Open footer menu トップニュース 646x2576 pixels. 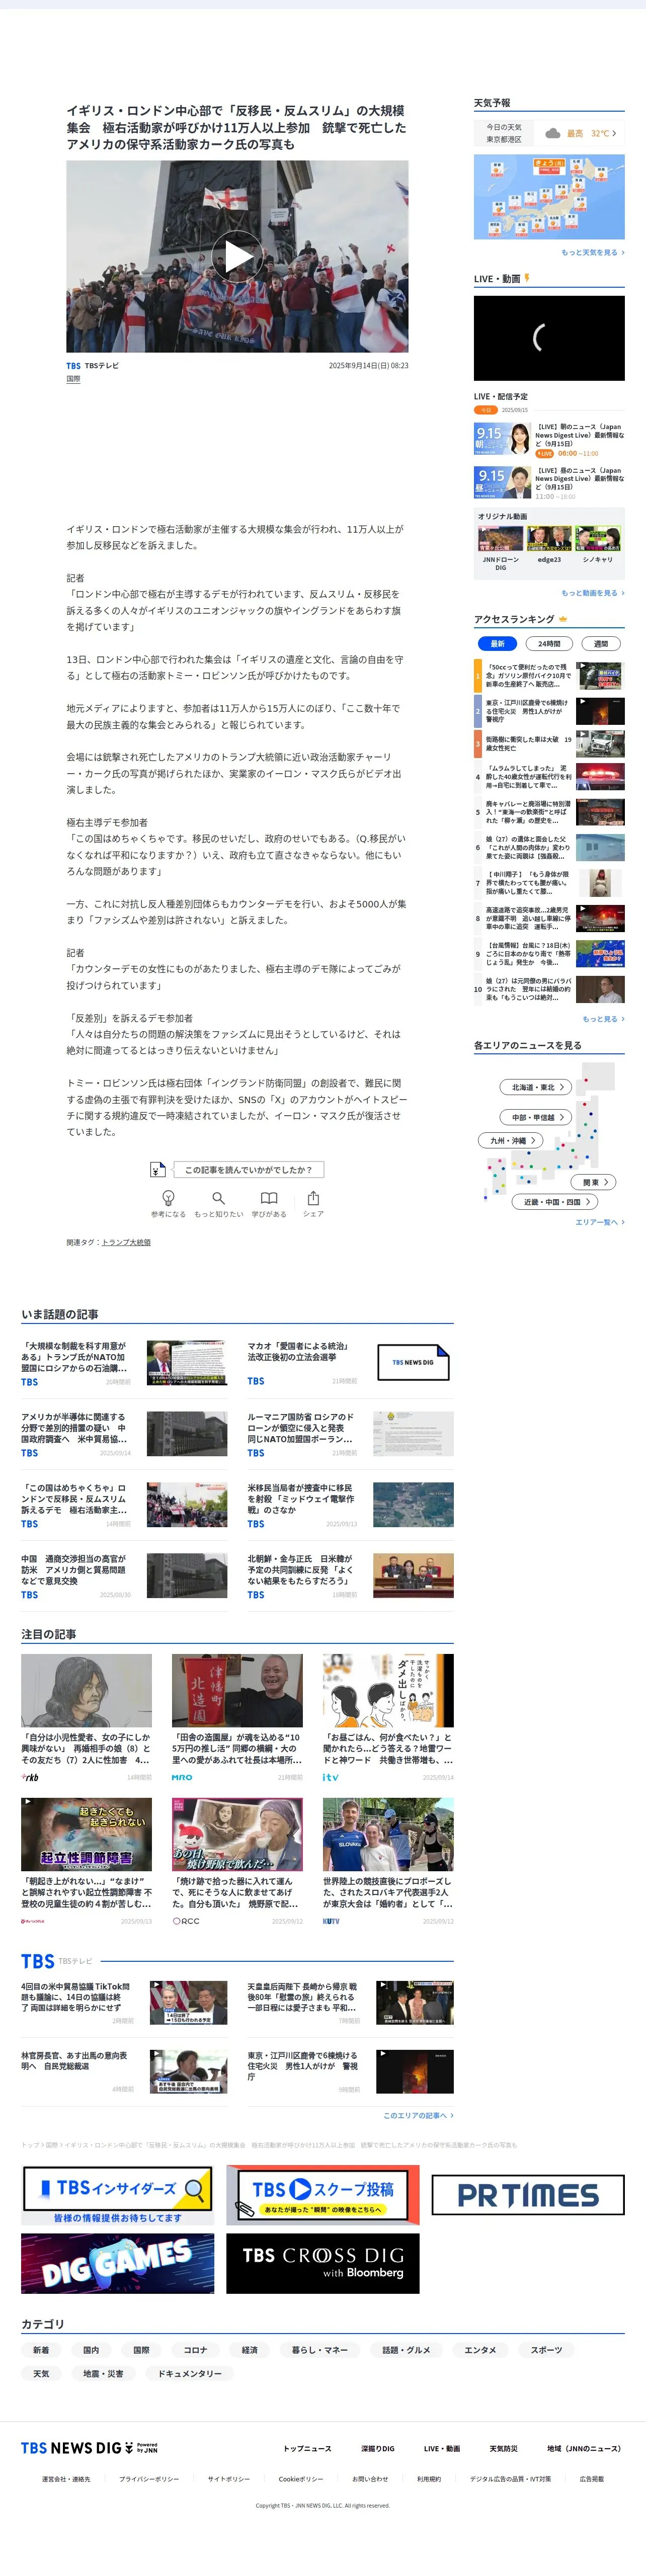(307, 2449)
